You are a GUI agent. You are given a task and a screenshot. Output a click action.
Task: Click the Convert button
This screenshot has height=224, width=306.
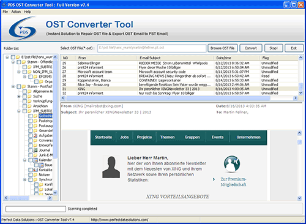pyautogui.click(x=251, y=48)
